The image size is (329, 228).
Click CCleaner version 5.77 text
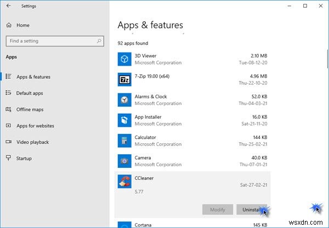pyautogui.click(x=139, y=191)
